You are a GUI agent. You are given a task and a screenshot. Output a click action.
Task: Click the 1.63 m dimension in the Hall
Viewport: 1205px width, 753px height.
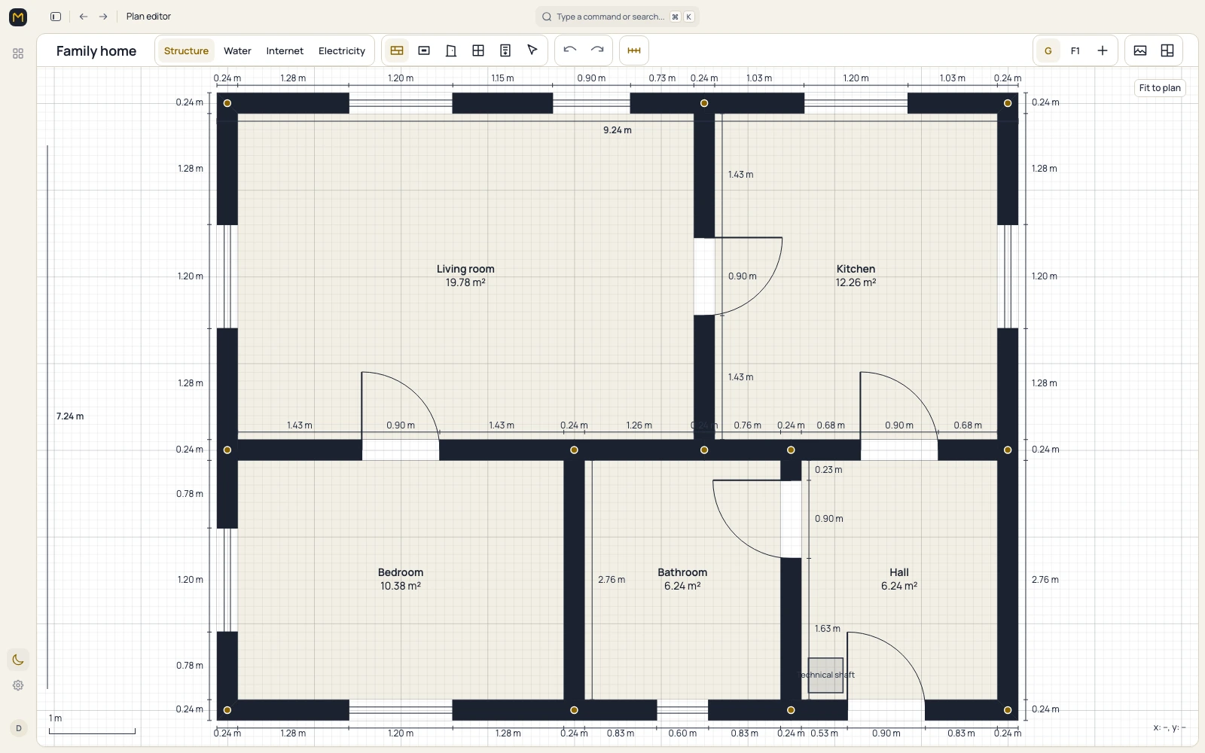[x=828, y=629]
